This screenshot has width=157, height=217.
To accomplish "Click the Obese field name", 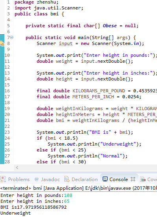I will pyautogui.click(x=110, y=26).
